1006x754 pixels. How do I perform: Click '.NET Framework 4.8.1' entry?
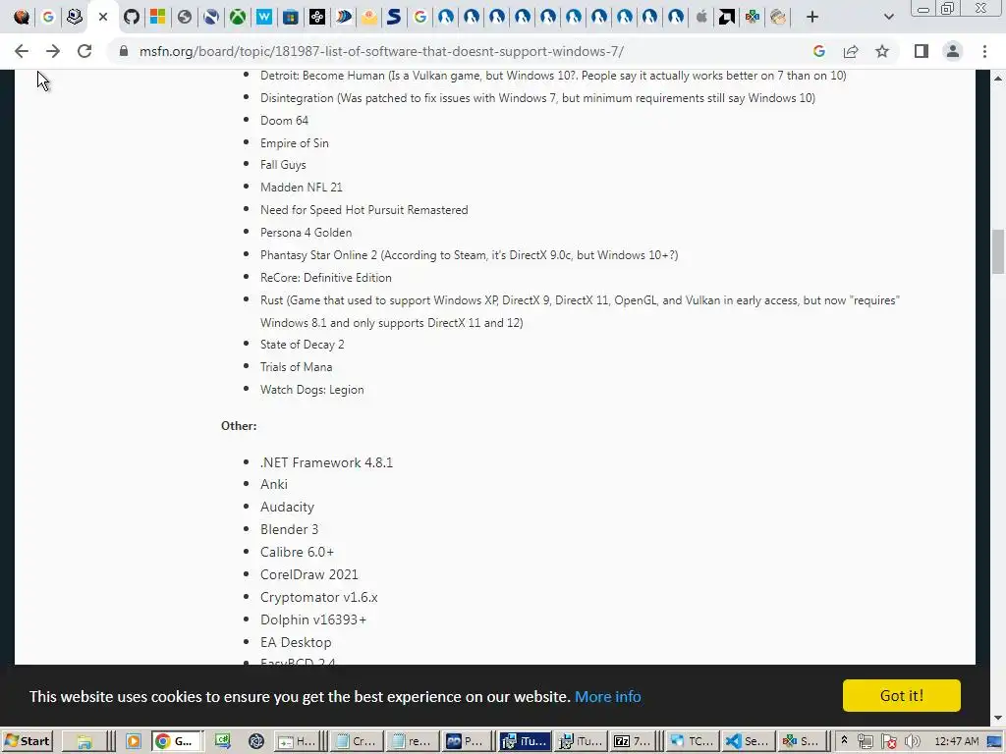click(326, 462)
